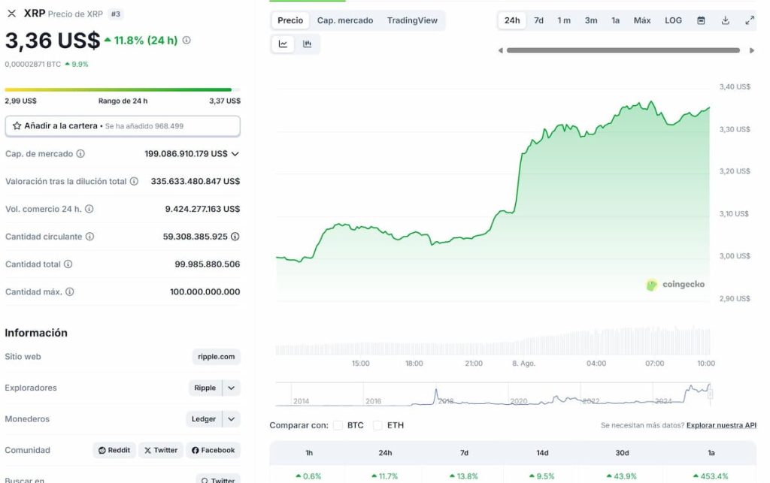Viewport: 770px width, 483px height.
Task: Switch to the bar chart icon
Action: click(x=307, y=44)
